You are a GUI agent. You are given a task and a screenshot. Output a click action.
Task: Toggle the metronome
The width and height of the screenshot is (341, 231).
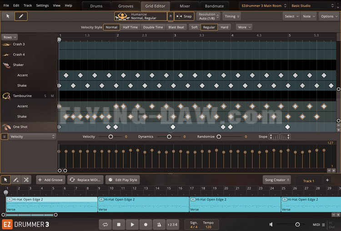click(x=159, y=225)
